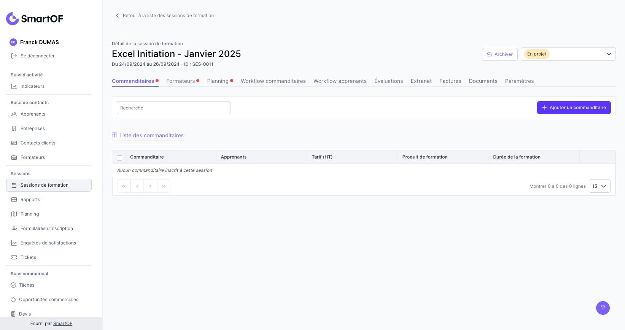Click the Apprenants people icon

pyautogui.click(x=14, y=114)
